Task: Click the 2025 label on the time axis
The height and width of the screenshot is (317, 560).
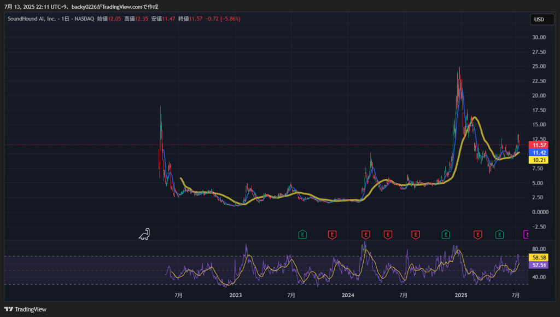Action: [460, 295]
